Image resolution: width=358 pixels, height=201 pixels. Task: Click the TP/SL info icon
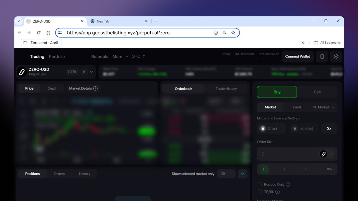(x=277, y=192)
